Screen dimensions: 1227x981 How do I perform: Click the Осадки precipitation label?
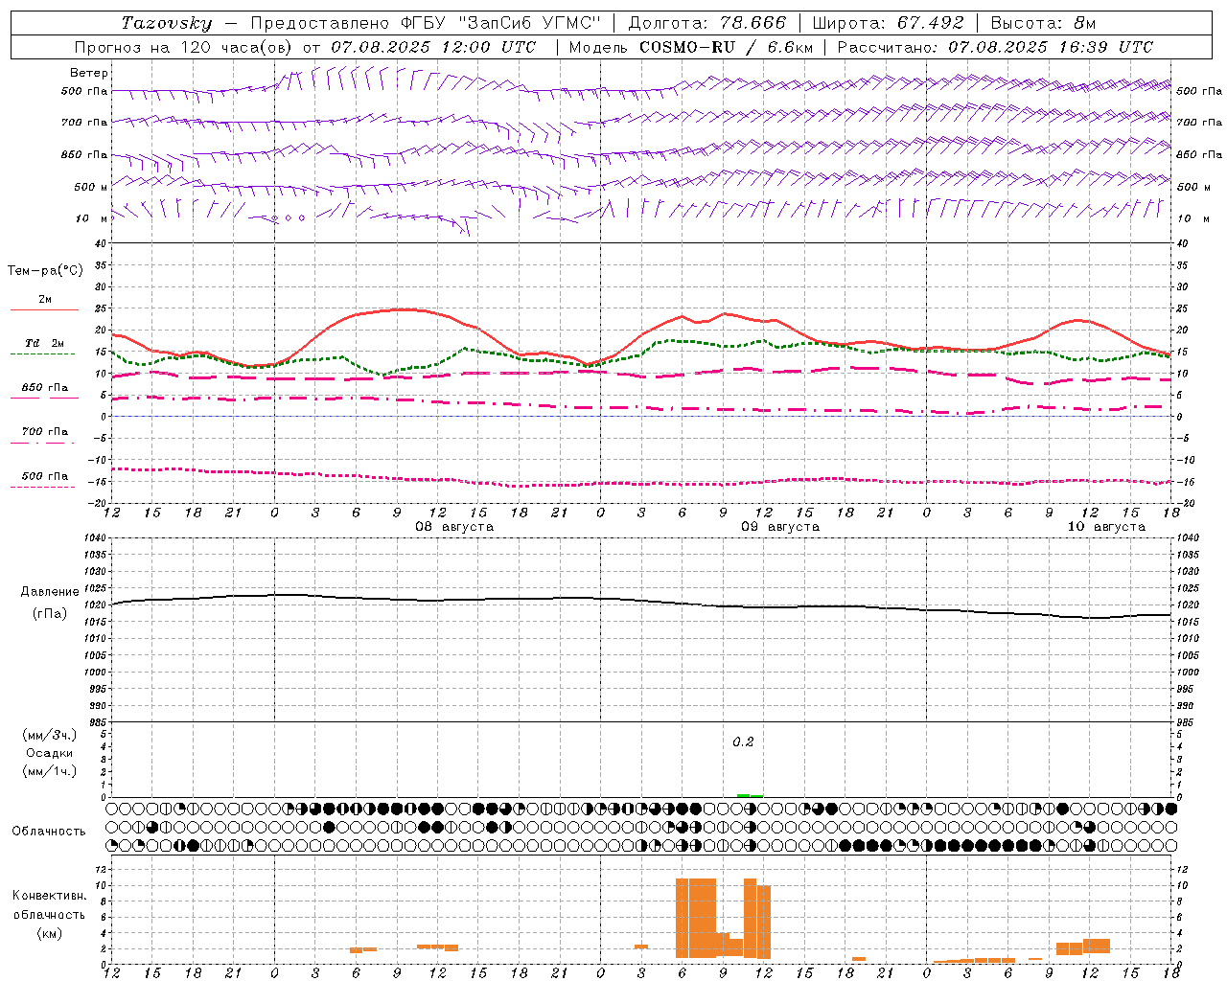(50, 753)
